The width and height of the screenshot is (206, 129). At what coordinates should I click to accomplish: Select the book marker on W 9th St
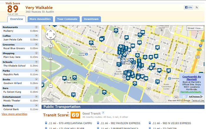coord(139,43)
